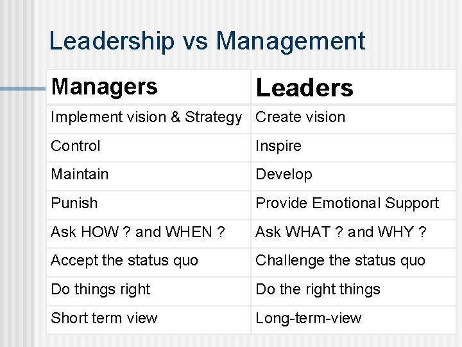Click Ask HOW ? and WHEN ? cell
Image resolution: width=462 pixels, height=347 pixels.
tap(138, 232)
